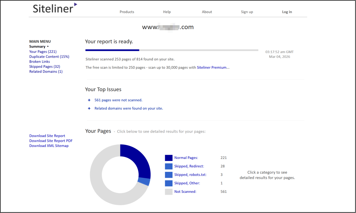The height and width of the screenshot is (213, 356).
Task: Open Duplicate Content (15%) report
Action: (x=49, y=57)
